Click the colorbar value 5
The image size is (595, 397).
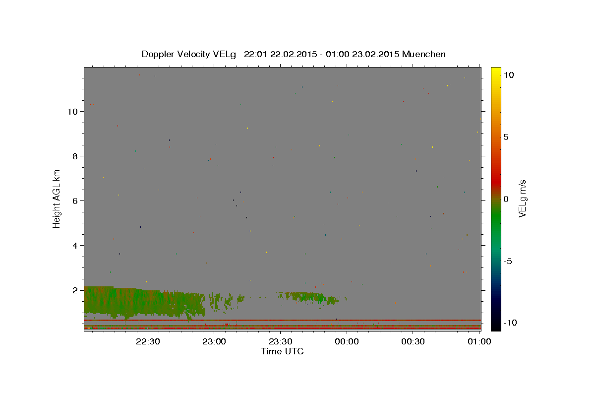(x=506, y=137)
